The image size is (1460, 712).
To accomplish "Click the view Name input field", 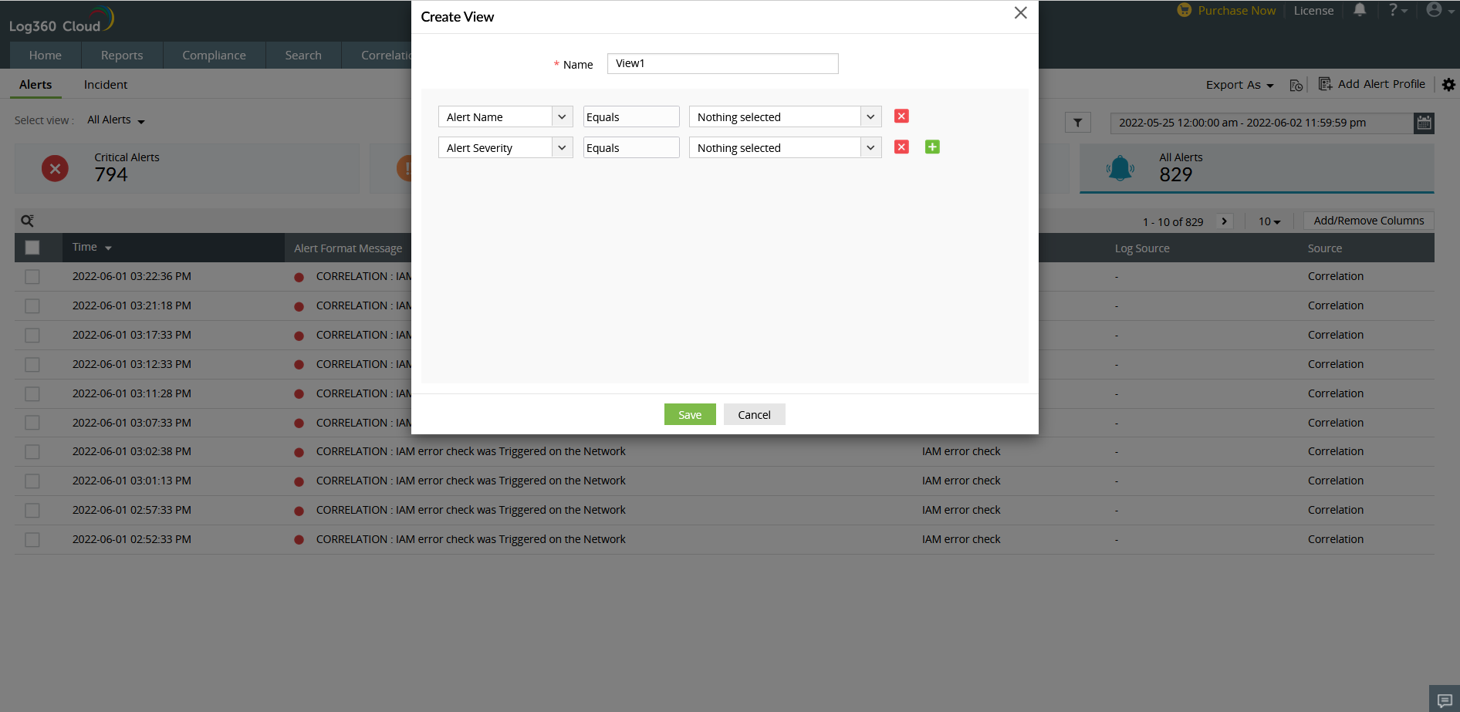I will click(722, 63).
